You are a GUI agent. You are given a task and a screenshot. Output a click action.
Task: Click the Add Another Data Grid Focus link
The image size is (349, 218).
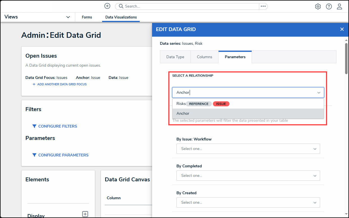click(62, 84)
